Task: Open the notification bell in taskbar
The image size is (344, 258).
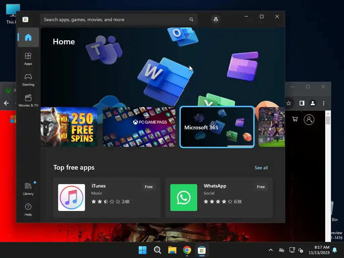Action: [x=335, y=250]
